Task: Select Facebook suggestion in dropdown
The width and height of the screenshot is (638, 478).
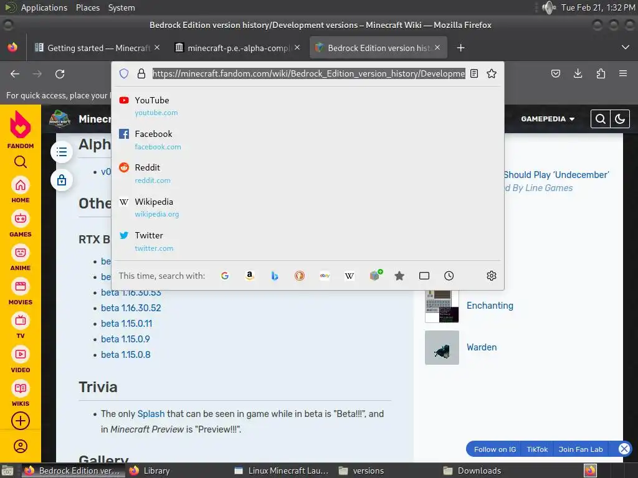Action: click(x=307, y=140)
